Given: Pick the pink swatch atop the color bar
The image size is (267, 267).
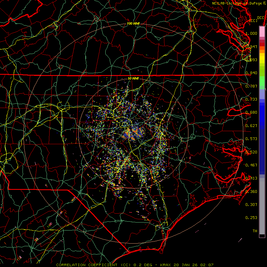Looking at the screenshot, I should [x=262, y=31].
